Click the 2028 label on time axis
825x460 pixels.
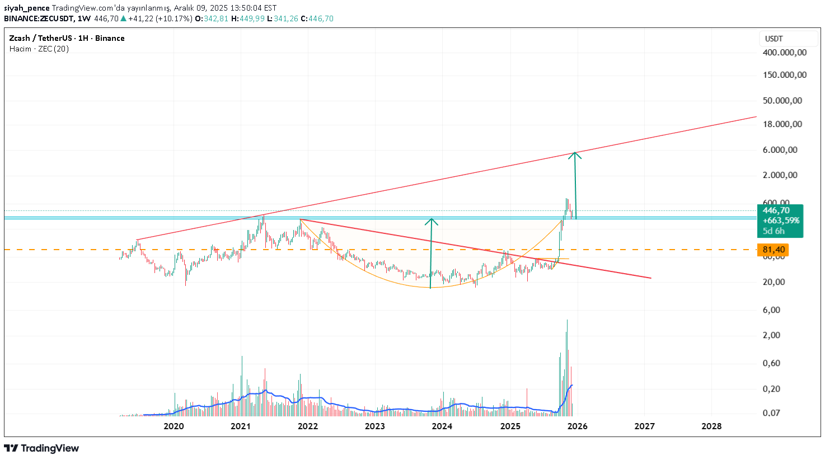[711, 426]
